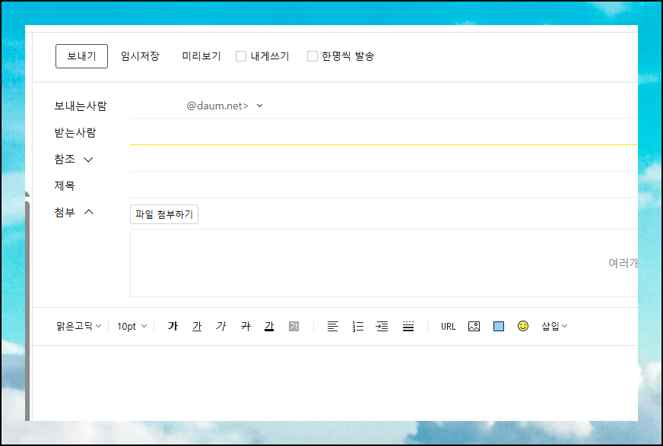Toggle bold 가 formatting
The image size is (663, 446).
click(x=173, y=326)
